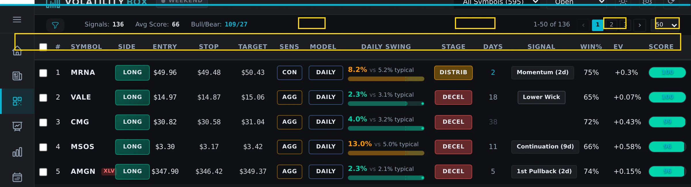The image size is (691, 187).
Task: Click the DAILY model badge for CMG
Action: pos(326,122)
